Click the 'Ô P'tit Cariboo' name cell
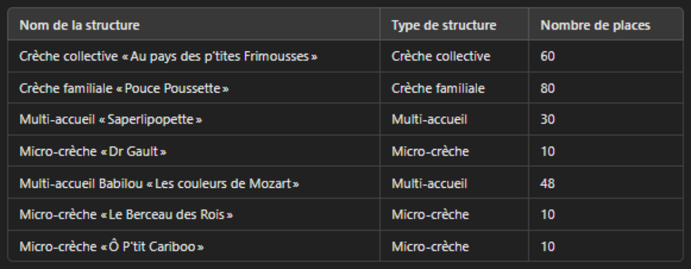This screenshot has width=691, height=269. (112, 247)
